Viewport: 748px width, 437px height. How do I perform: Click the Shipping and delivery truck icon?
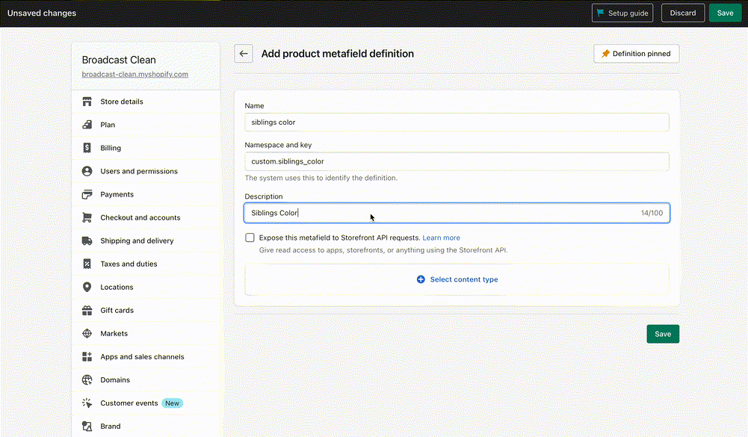click(87, 241)
